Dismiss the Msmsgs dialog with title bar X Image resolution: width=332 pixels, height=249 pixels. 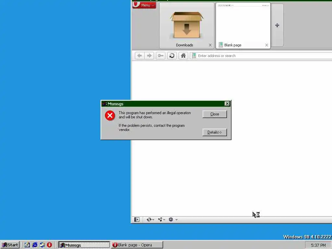tap(227, 103)
